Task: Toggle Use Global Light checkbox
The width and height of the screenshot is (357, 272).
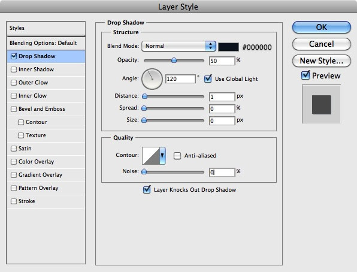Action: [x=208, y=79]
